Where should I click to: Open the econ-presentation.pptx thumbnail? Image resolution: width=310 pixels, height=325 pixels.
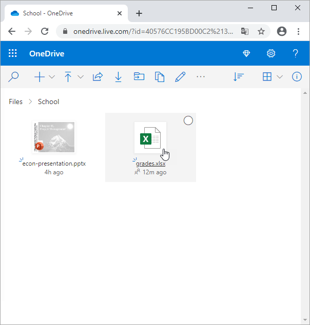[54, 137]
